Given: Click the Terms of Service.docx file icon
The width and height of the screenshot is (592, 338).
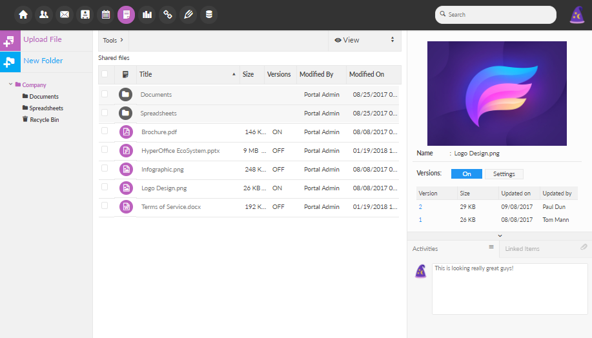Looking at the screenshot, I should (x=126, y=206).
